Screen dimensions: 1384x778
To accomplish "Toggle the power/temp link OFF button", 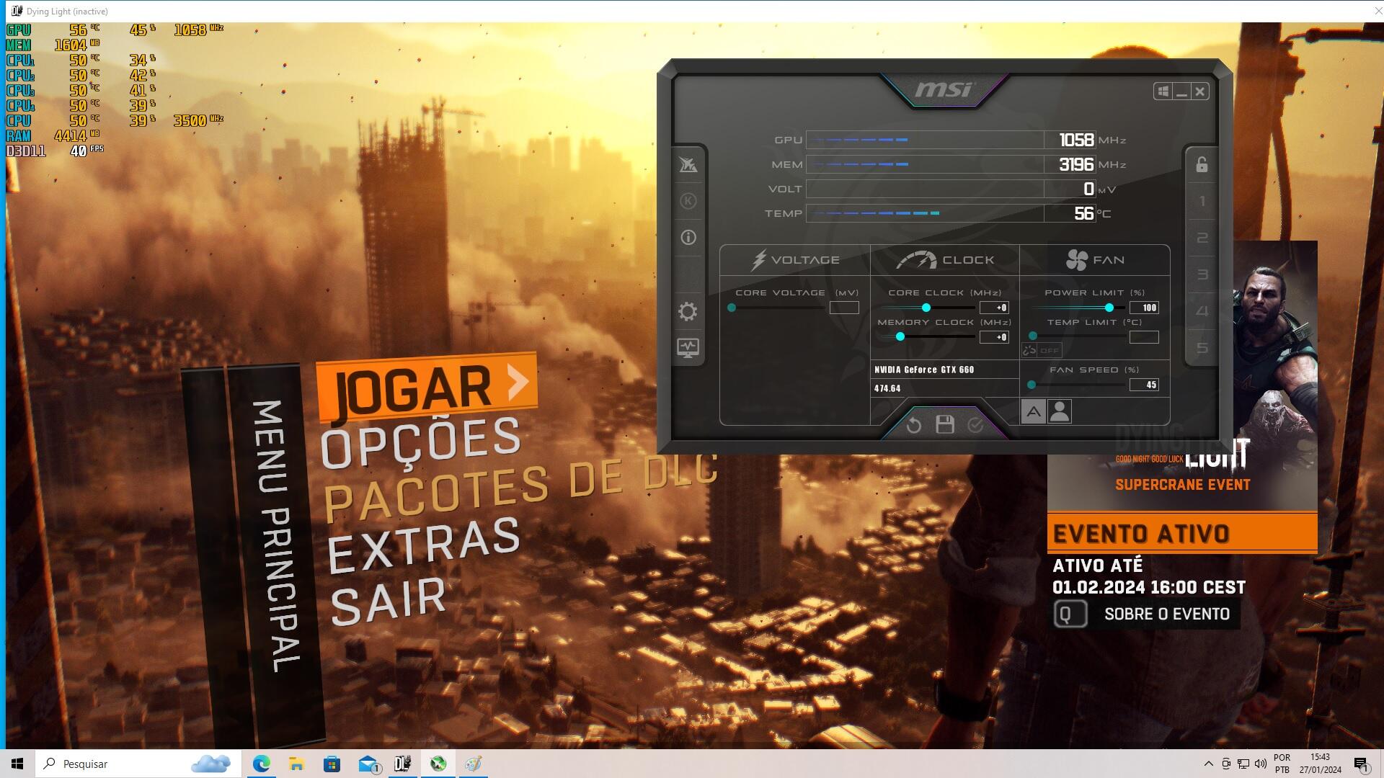I will click(1042, 350).
